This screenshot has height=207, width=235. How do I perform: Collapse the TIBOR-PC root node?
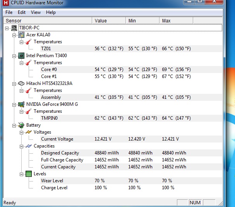(x=7, y=28)
